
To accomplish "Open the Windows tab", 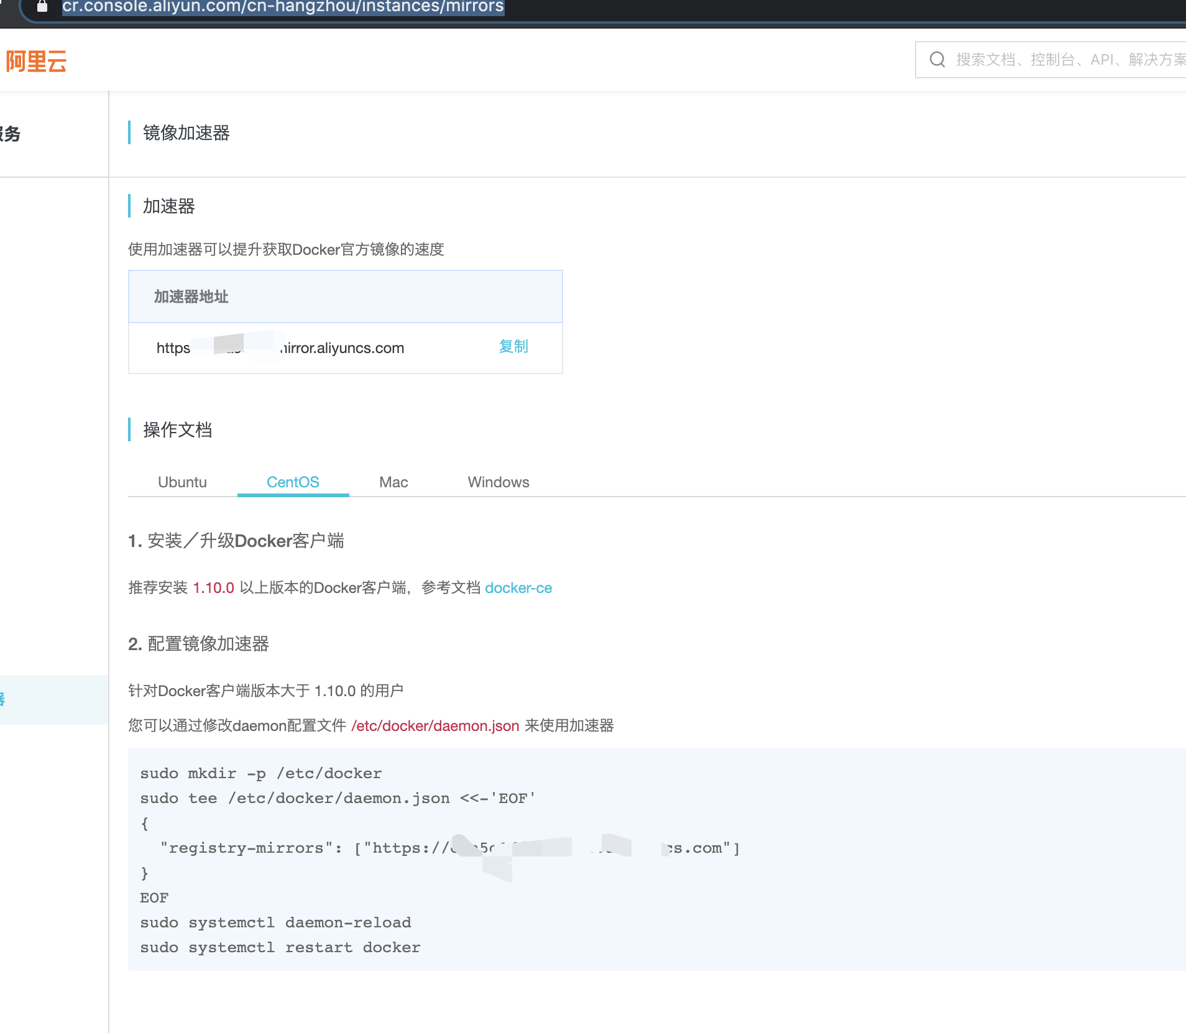I will click(499, 482).
